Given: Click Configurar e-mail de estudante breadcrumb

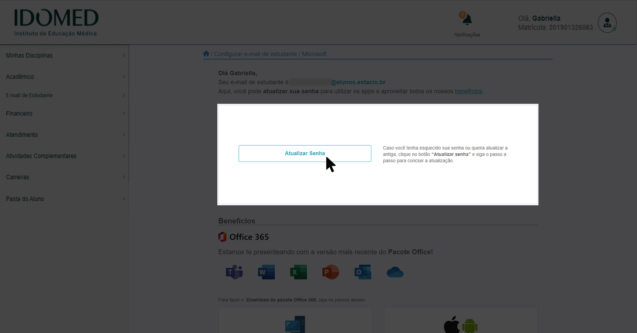Looking at the screenshot, I should 255,54.
